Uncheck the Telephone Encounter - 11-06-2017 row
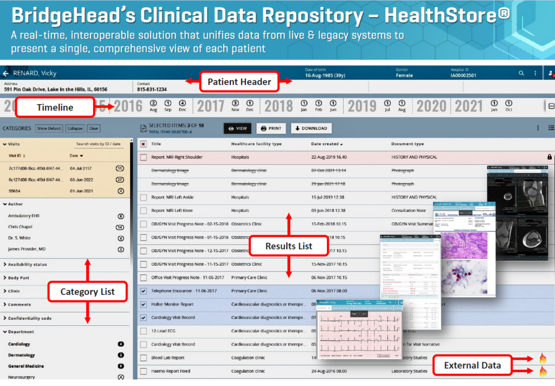This screenshot has height=386, width=555. [x=143, y=291]
